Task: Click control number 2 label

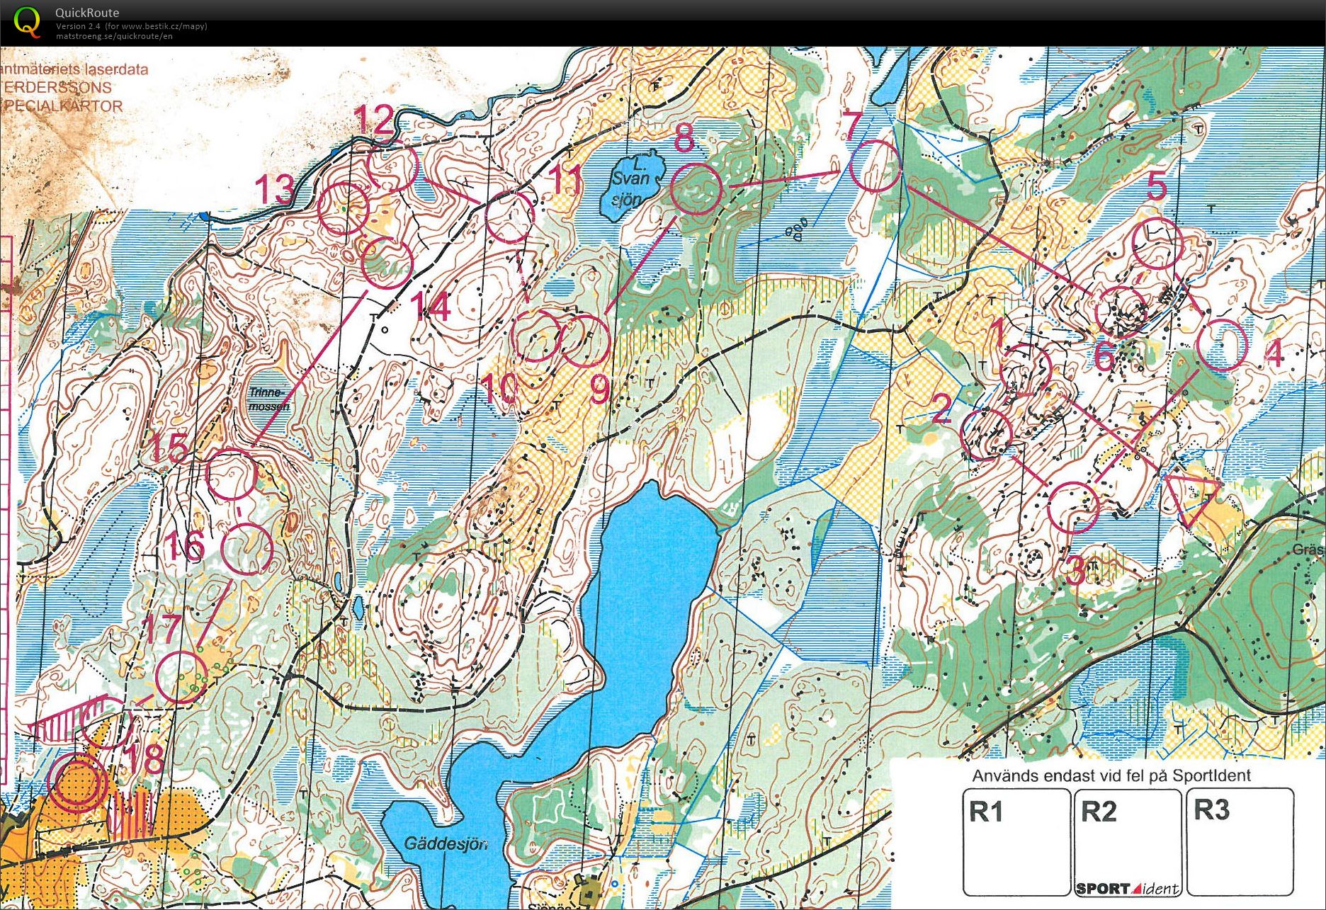Action: pyautogui.click(x=941, y=409)
